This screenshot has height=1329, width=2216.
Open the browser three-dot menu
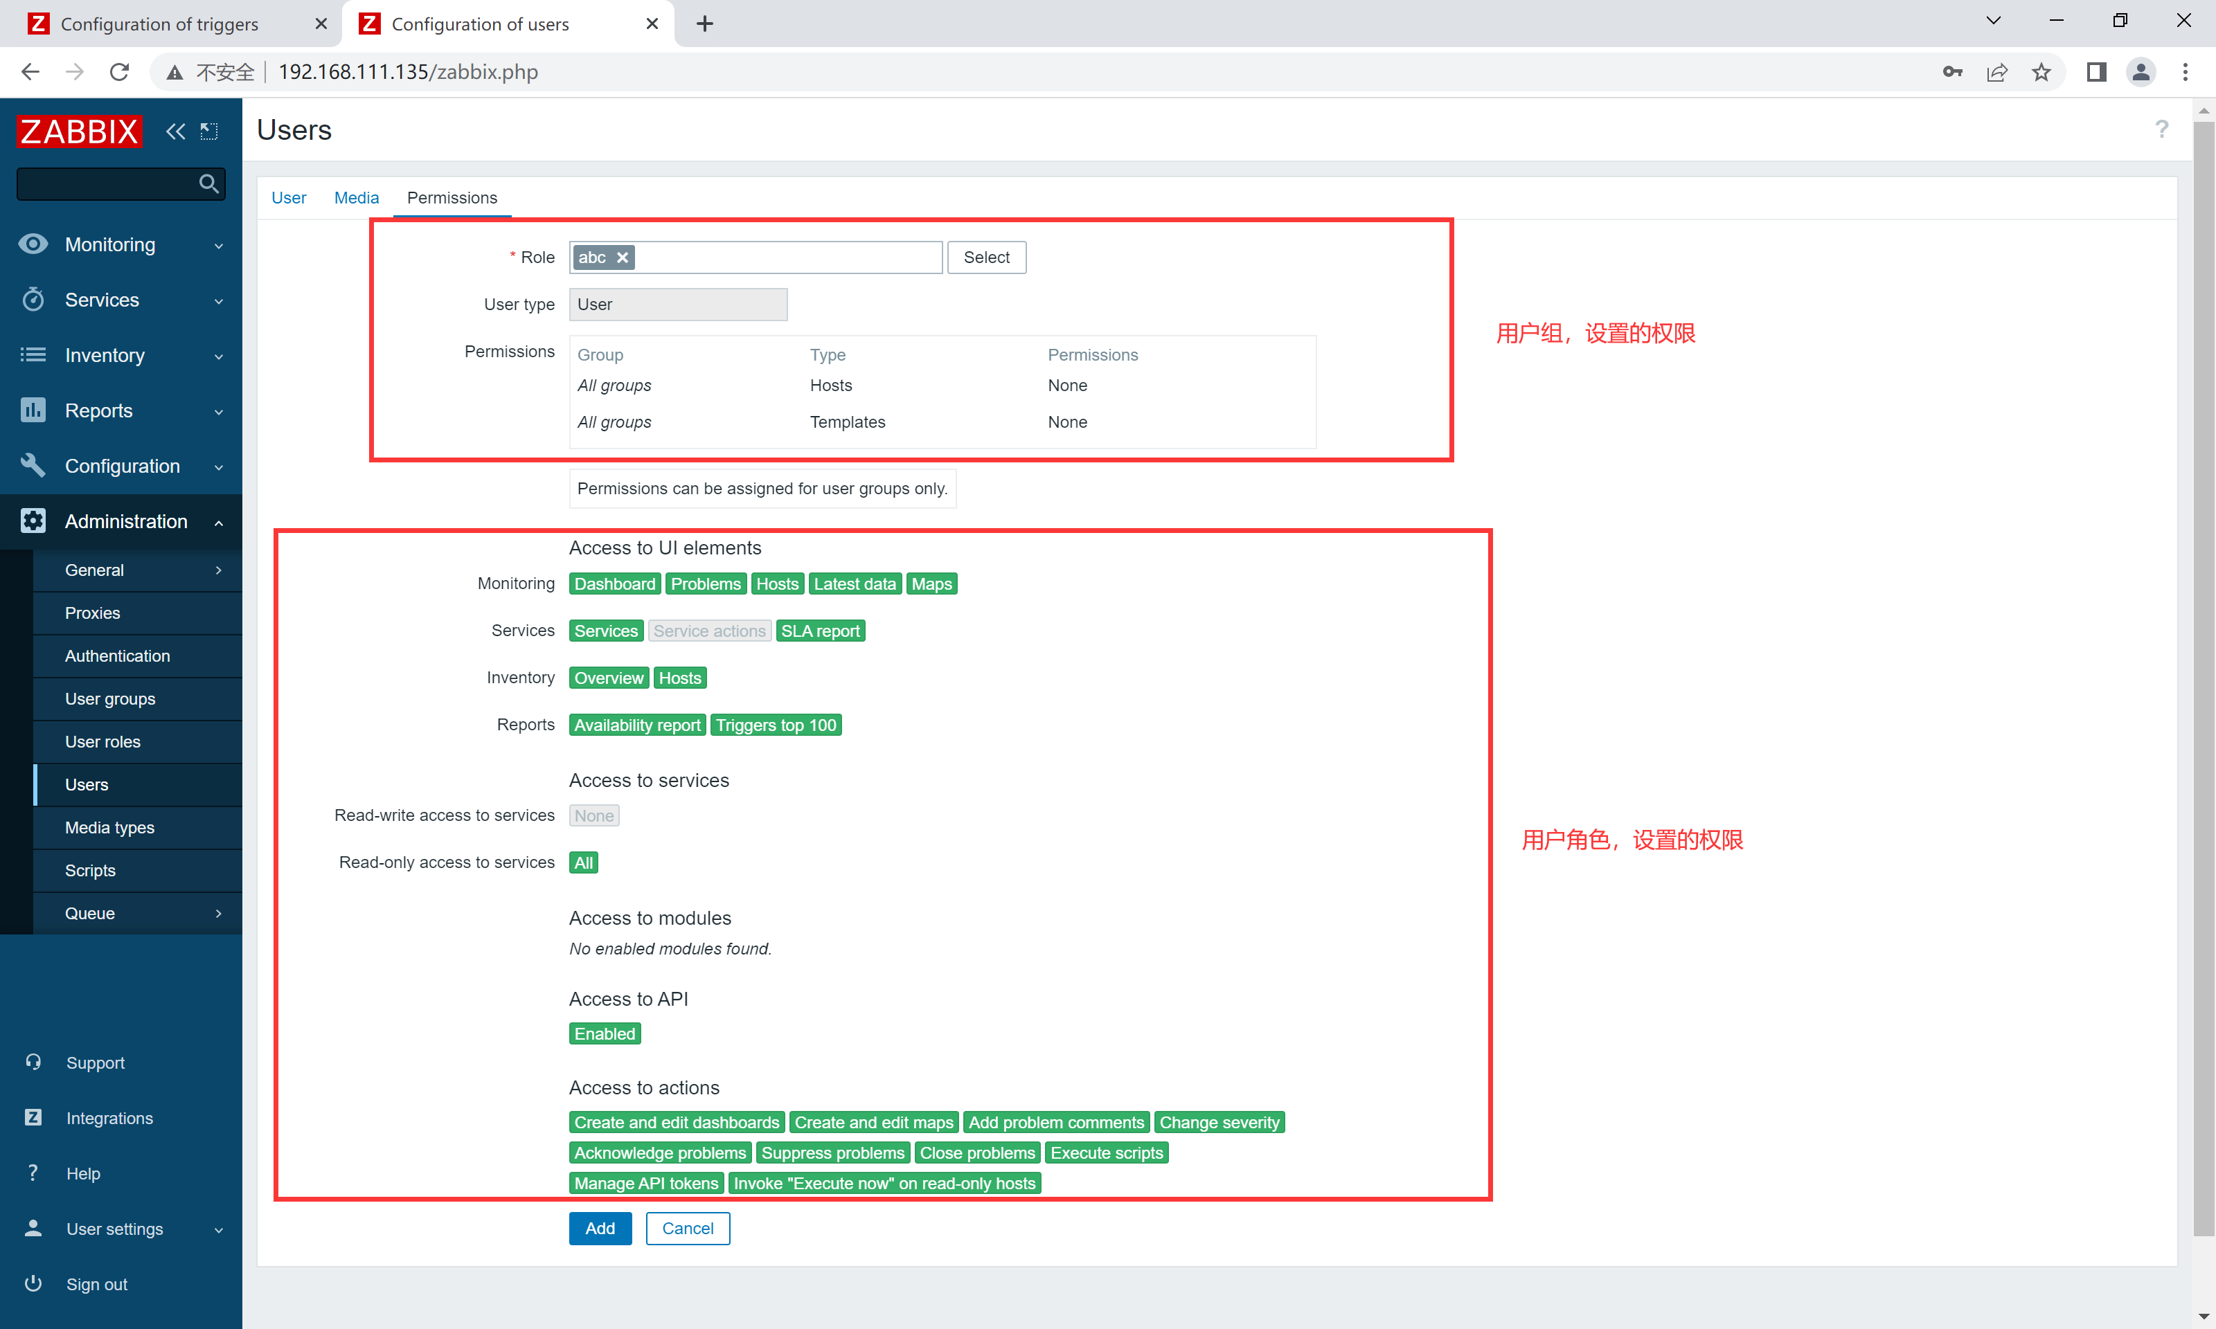(x=2185, y=72)
